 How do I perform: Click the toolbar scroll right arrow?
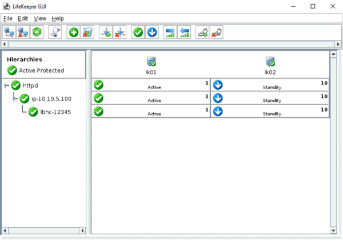[x=338, y=44]
